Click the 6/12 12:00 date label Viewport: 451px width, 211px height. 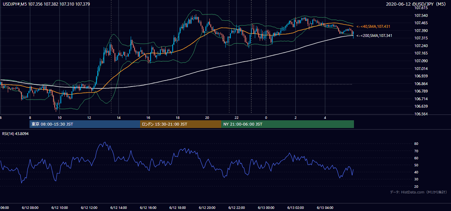[89, 208]
